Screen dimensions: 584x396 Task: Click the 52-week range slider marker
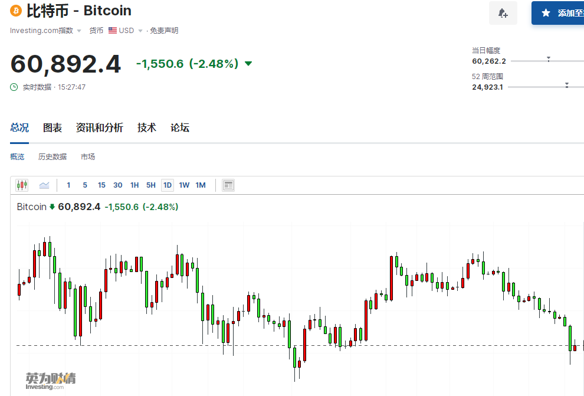point(567,86)
